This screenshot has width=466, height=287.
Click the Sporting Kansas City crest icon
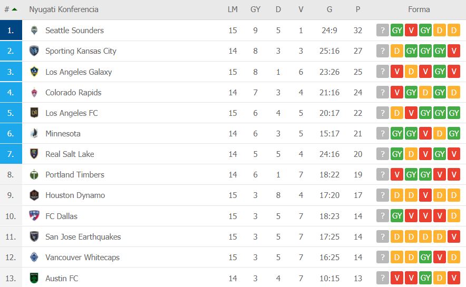34,51
